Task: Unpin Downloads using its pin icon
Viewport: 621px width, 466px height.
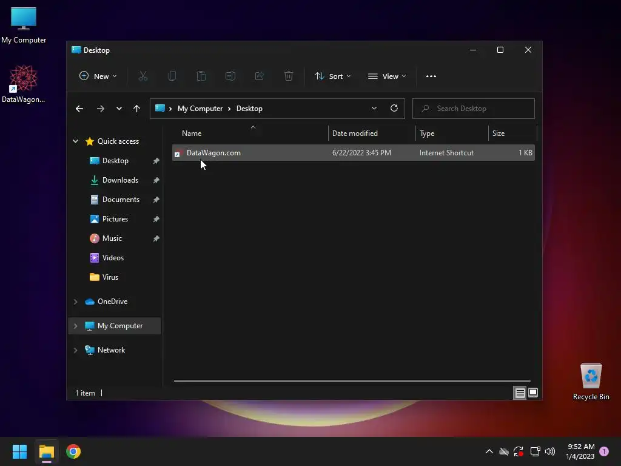Action: pos(156,180)
